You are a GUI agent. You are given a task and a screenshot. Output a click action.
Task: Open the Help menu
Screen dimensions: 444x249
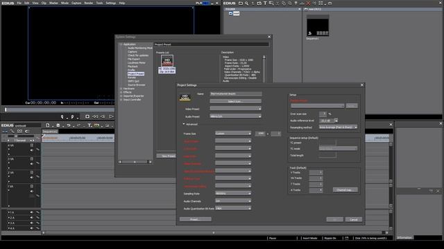pos(122,3)
